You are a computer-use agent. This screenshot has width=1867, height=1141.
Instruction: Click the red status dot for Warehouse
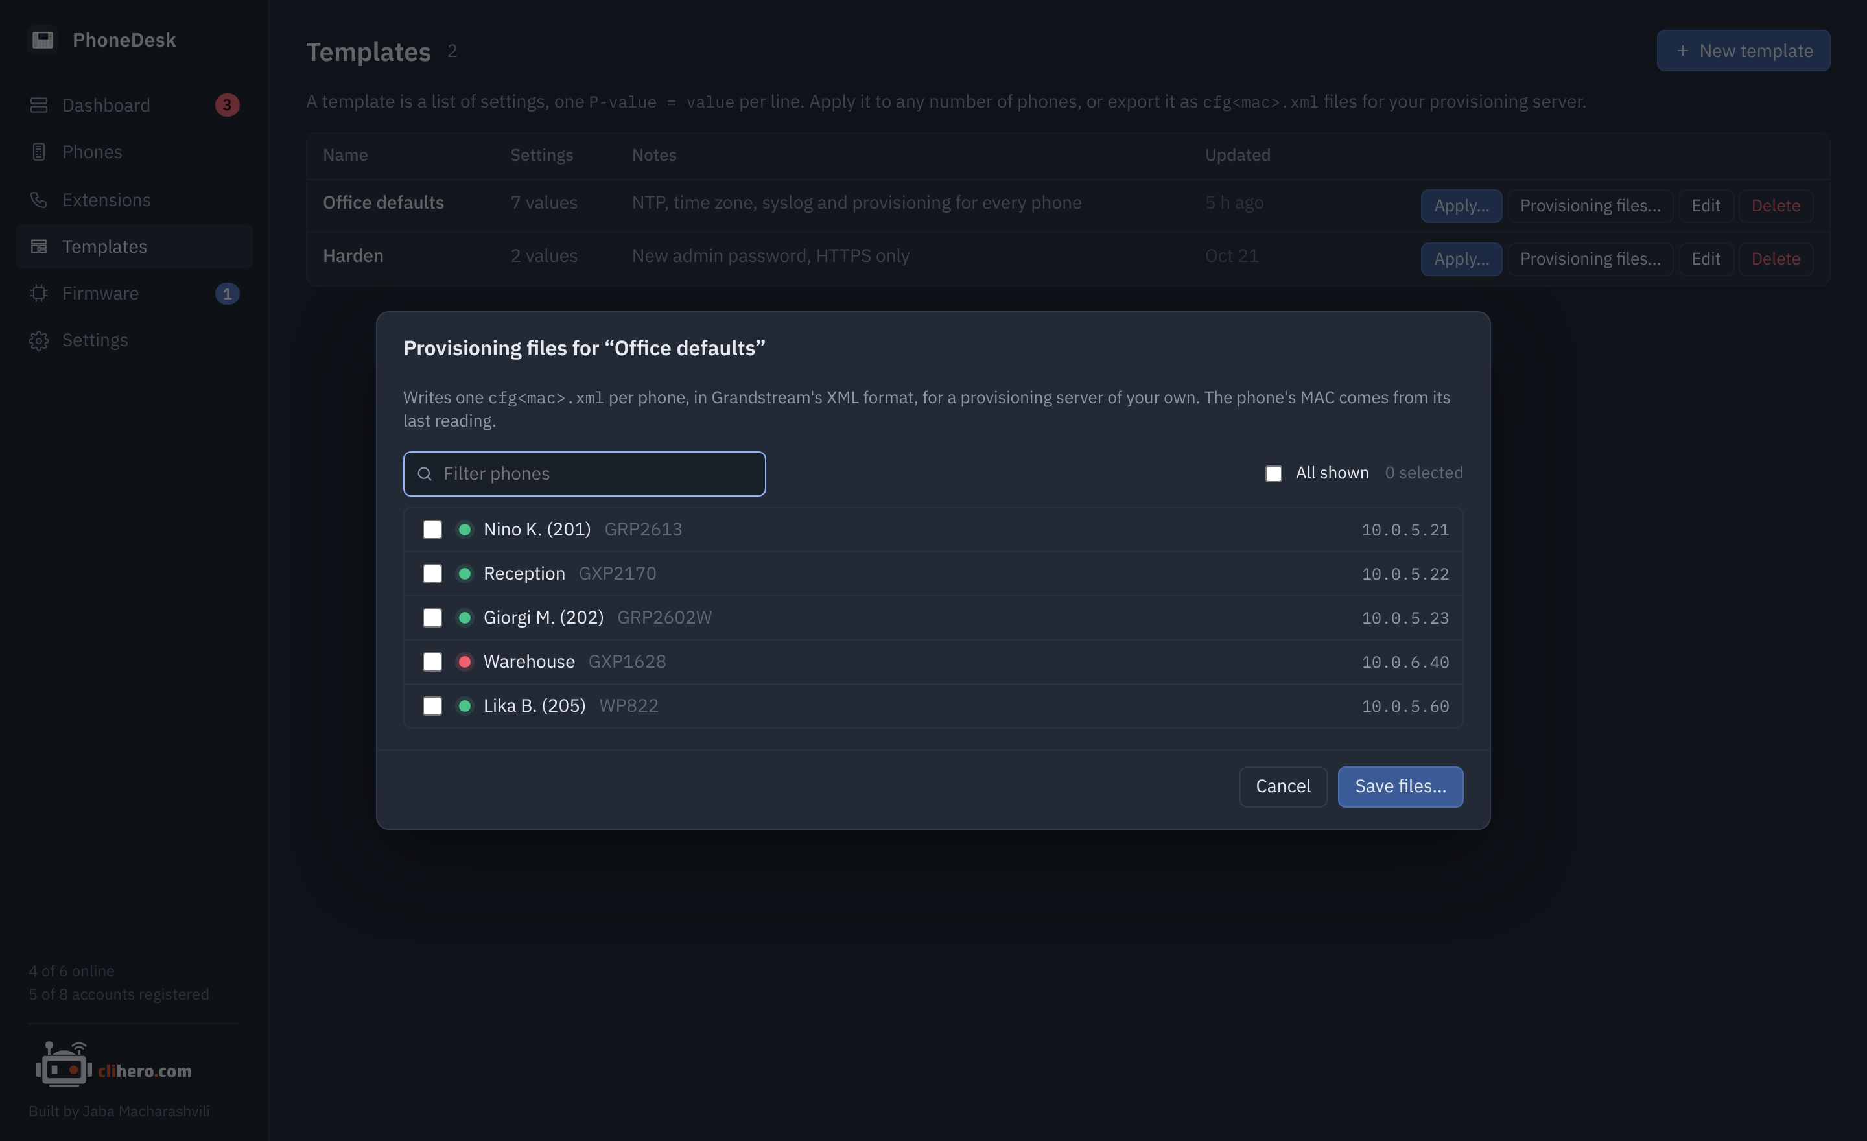coord(464,662)
